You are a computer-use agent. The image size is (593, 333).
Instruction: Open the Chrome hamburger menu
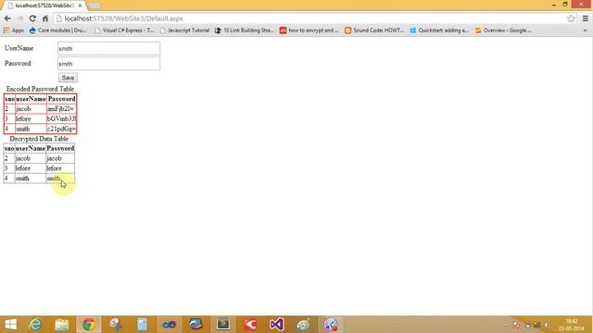(x=585, y=18)
